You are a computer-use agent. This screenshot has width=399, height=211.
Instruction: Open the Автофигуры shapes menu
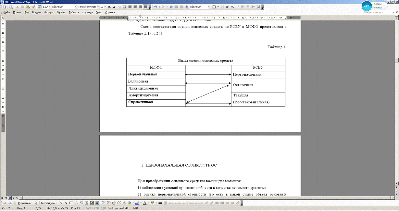point(49,203)
